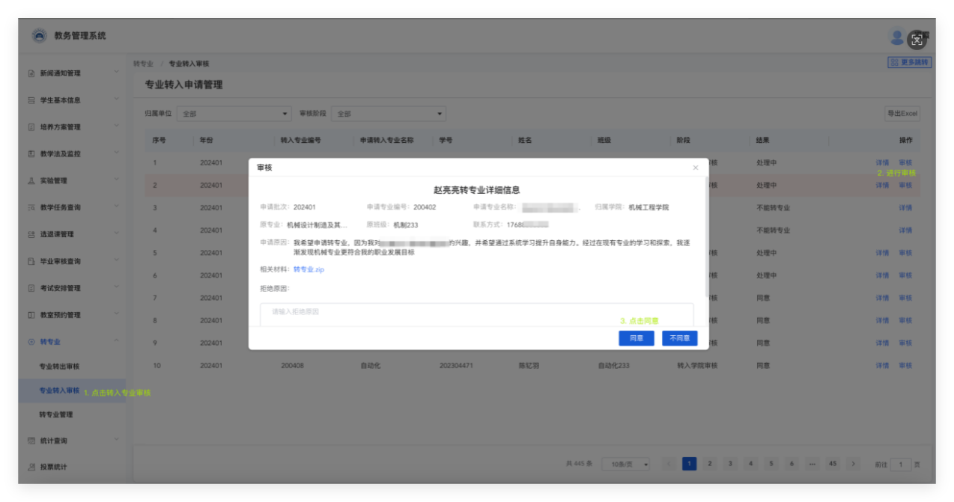Open the 10条/页 page size dropdown
Image resolution: width=954 pixels, height=502 pixels.
point(625,464)
